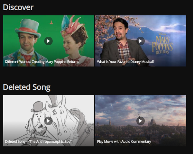The height and width of the screenshot is (154, 193).
Task: Select the 'Deleted Song' section heading
Action: (27, 87)
